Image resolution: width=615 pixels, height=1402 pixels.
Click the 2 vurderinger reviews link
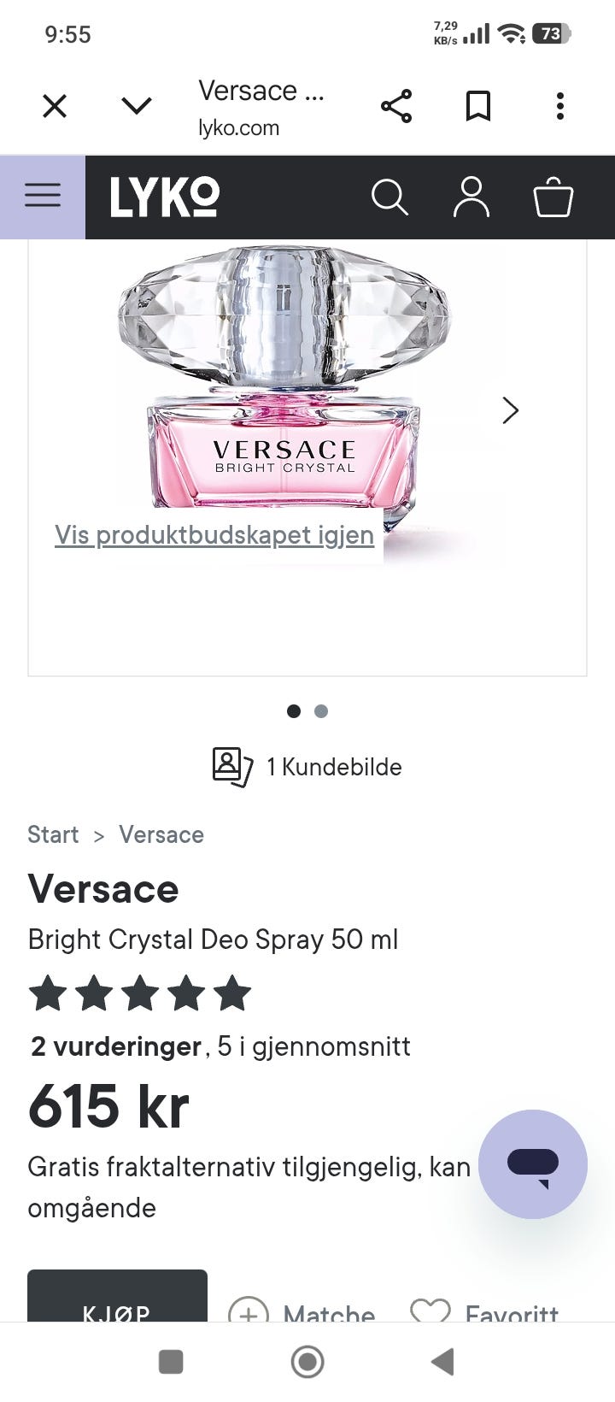[116, 1046]
